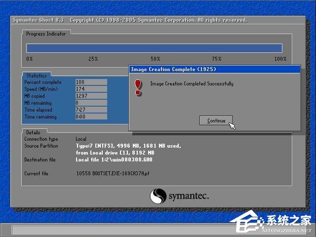Select the MB copied value 1297
The width and height of the screenshot is (316, 237).
[91, 96]
